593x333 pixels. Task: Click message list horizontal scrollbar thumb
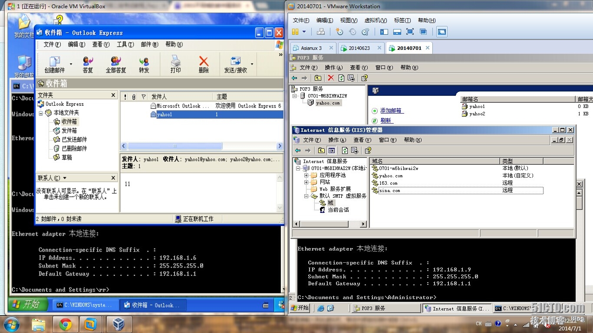coord(175,146)
